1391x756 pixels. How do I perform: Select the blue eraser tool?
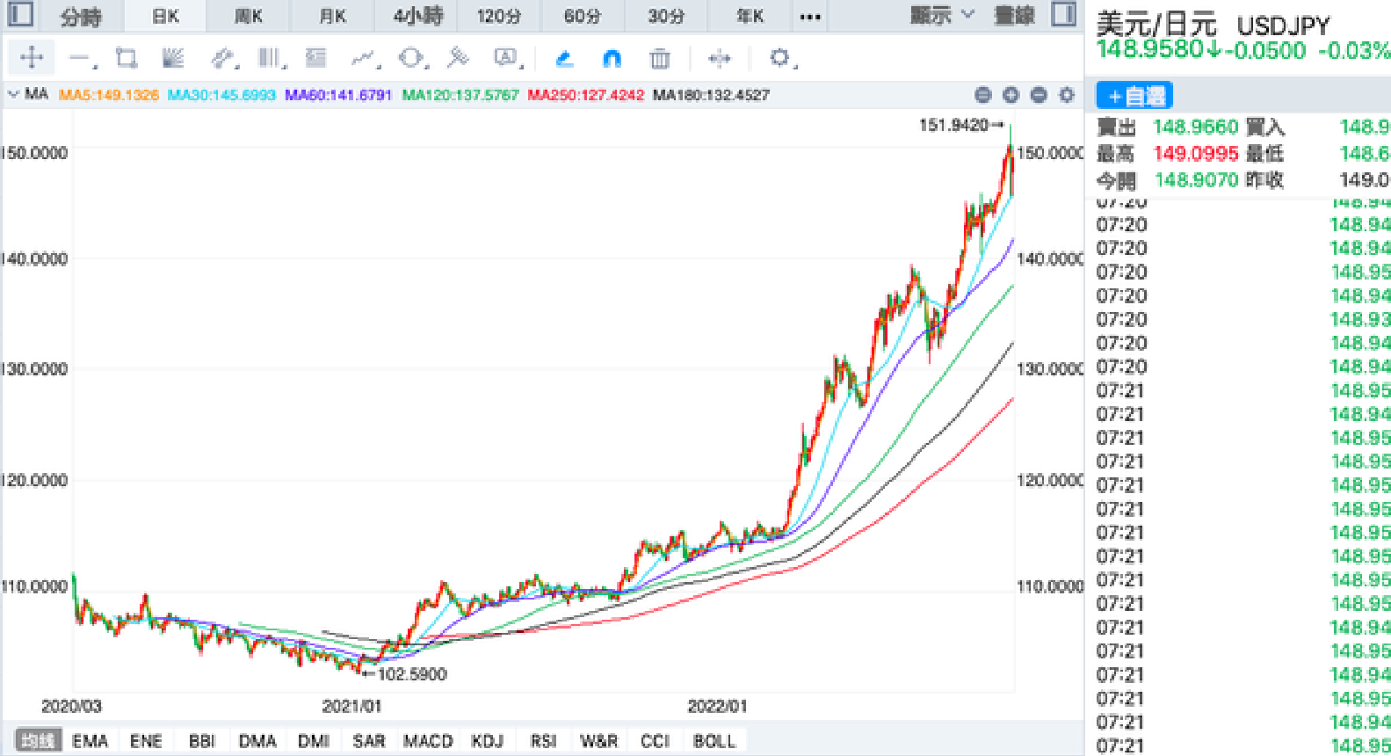point(565,59)
